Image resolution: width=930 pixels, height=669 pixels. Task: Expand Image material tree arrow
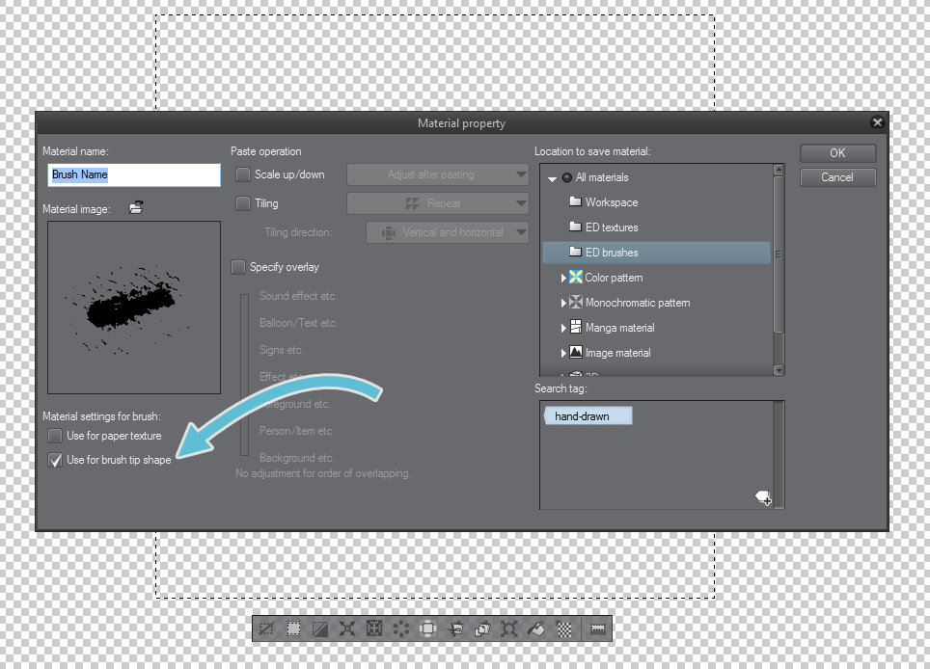pos(563,353)
